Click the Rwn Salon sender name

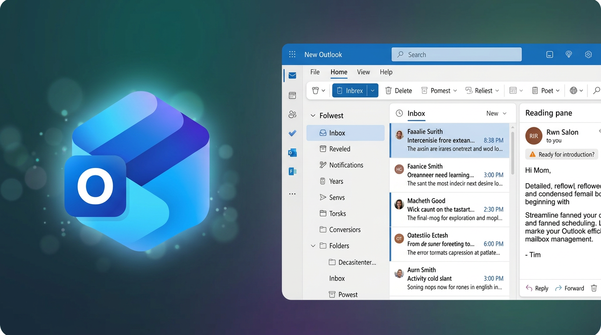pos(562,132)
